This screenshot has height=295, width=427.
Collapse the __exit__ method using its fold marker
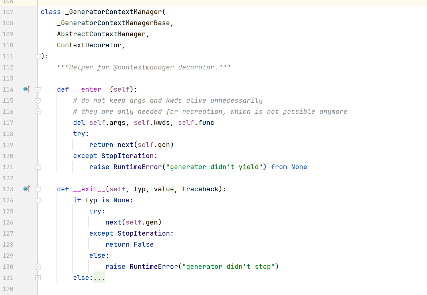[x=38, y=189]
